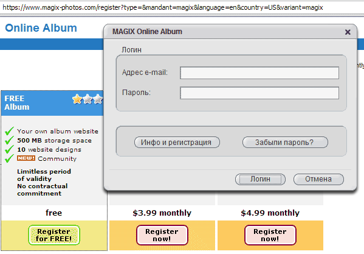
Task: Click the Логин group label
Action: coord(132,50)
